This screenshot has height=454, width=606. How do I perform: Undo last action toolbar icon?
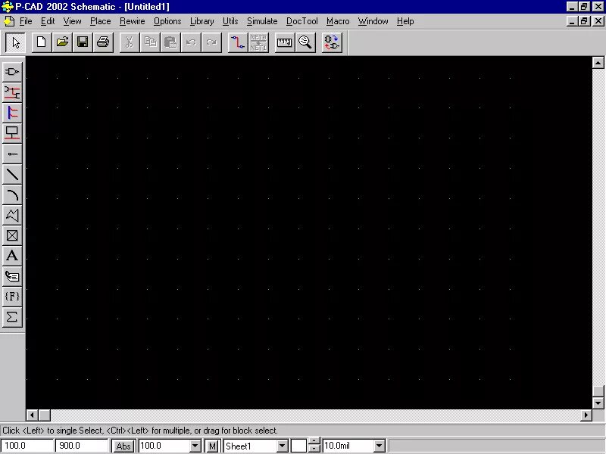191,42
